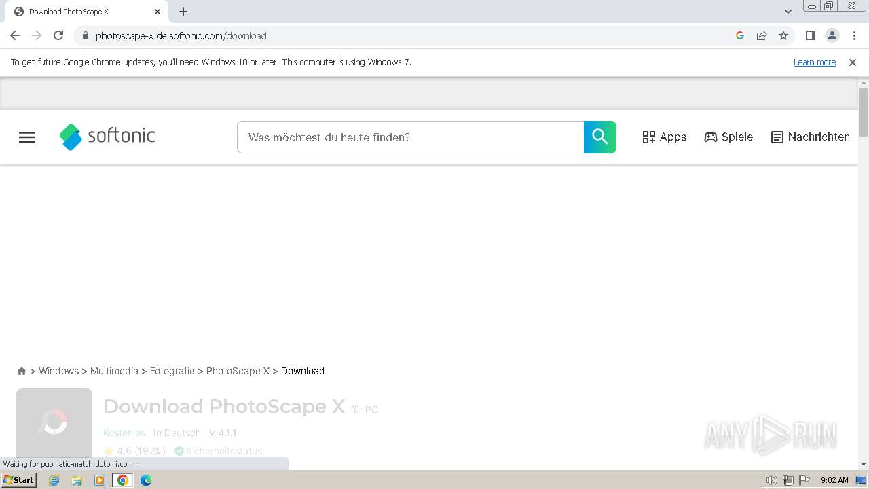This screenshot has width=869, height=489.
Task: Open the Multimedia breadcrumb link
Action: (114, 371)
